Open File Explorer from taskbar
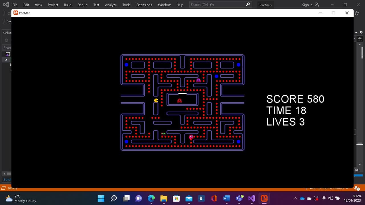The width and height of the screenshot is (365, 205). pos(164,198)
